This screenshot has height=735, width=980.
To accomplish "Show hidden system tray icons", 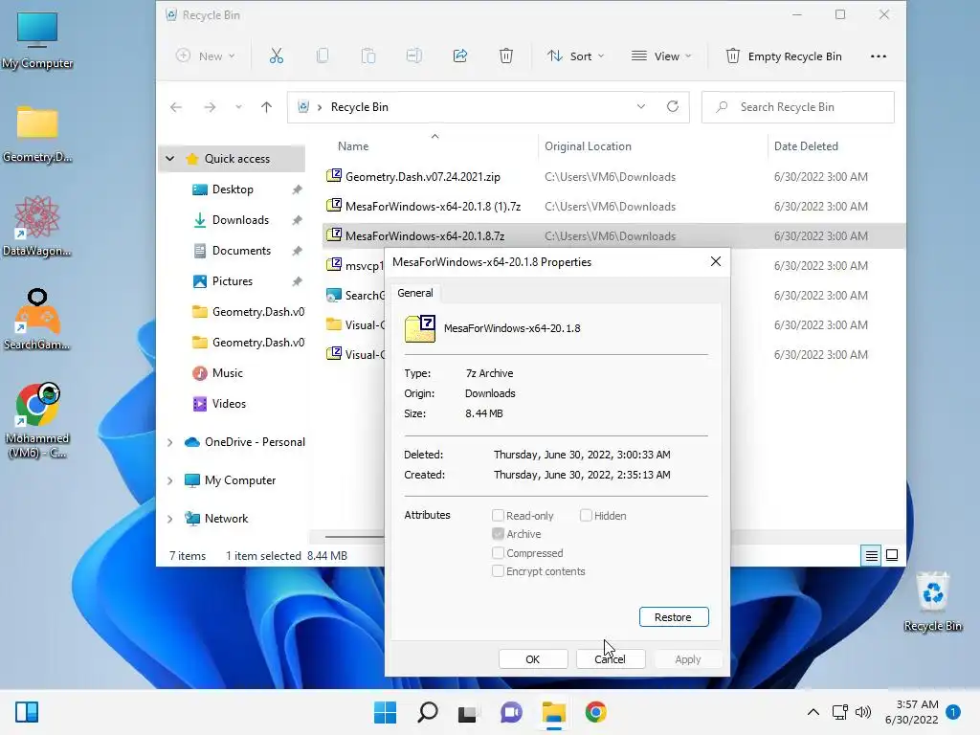I will point(813,712).
